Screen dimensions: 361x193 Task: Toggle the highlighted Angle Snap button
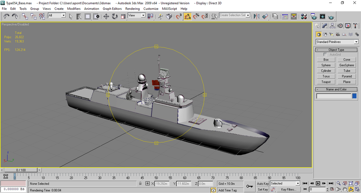coord(187,16)
